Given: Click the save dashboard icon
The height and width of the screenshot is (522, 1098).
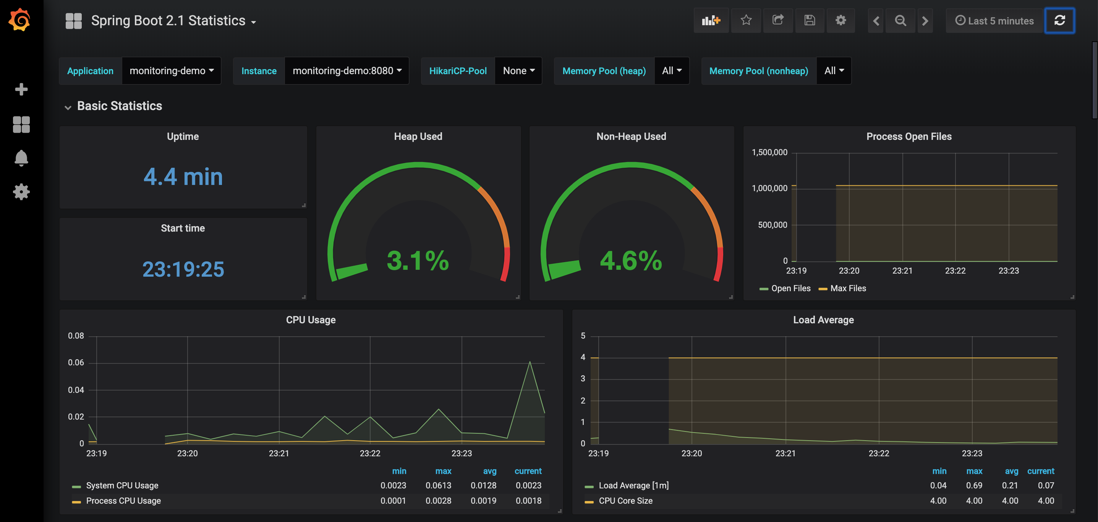Looking at the screenshot, I should [810, 20].
